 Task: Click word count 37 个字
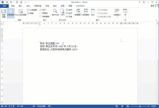pyautogui.click(x=20, y=106)
